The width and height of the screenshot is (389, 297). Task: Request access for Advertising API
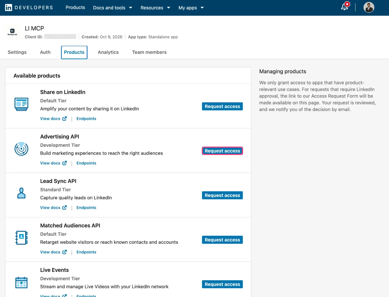point(222,151)
